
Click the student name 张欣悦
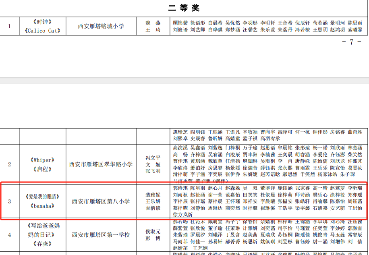point(198,228)
